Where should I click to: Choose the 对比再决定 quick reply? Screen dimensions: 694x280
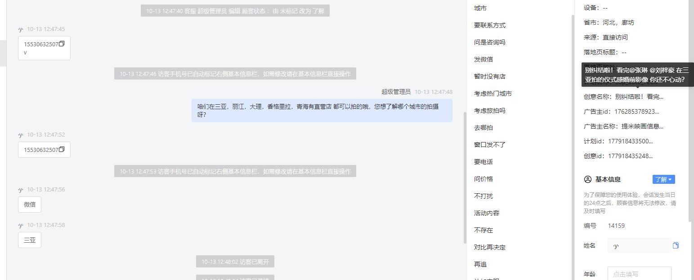click(x=490, y=247)
